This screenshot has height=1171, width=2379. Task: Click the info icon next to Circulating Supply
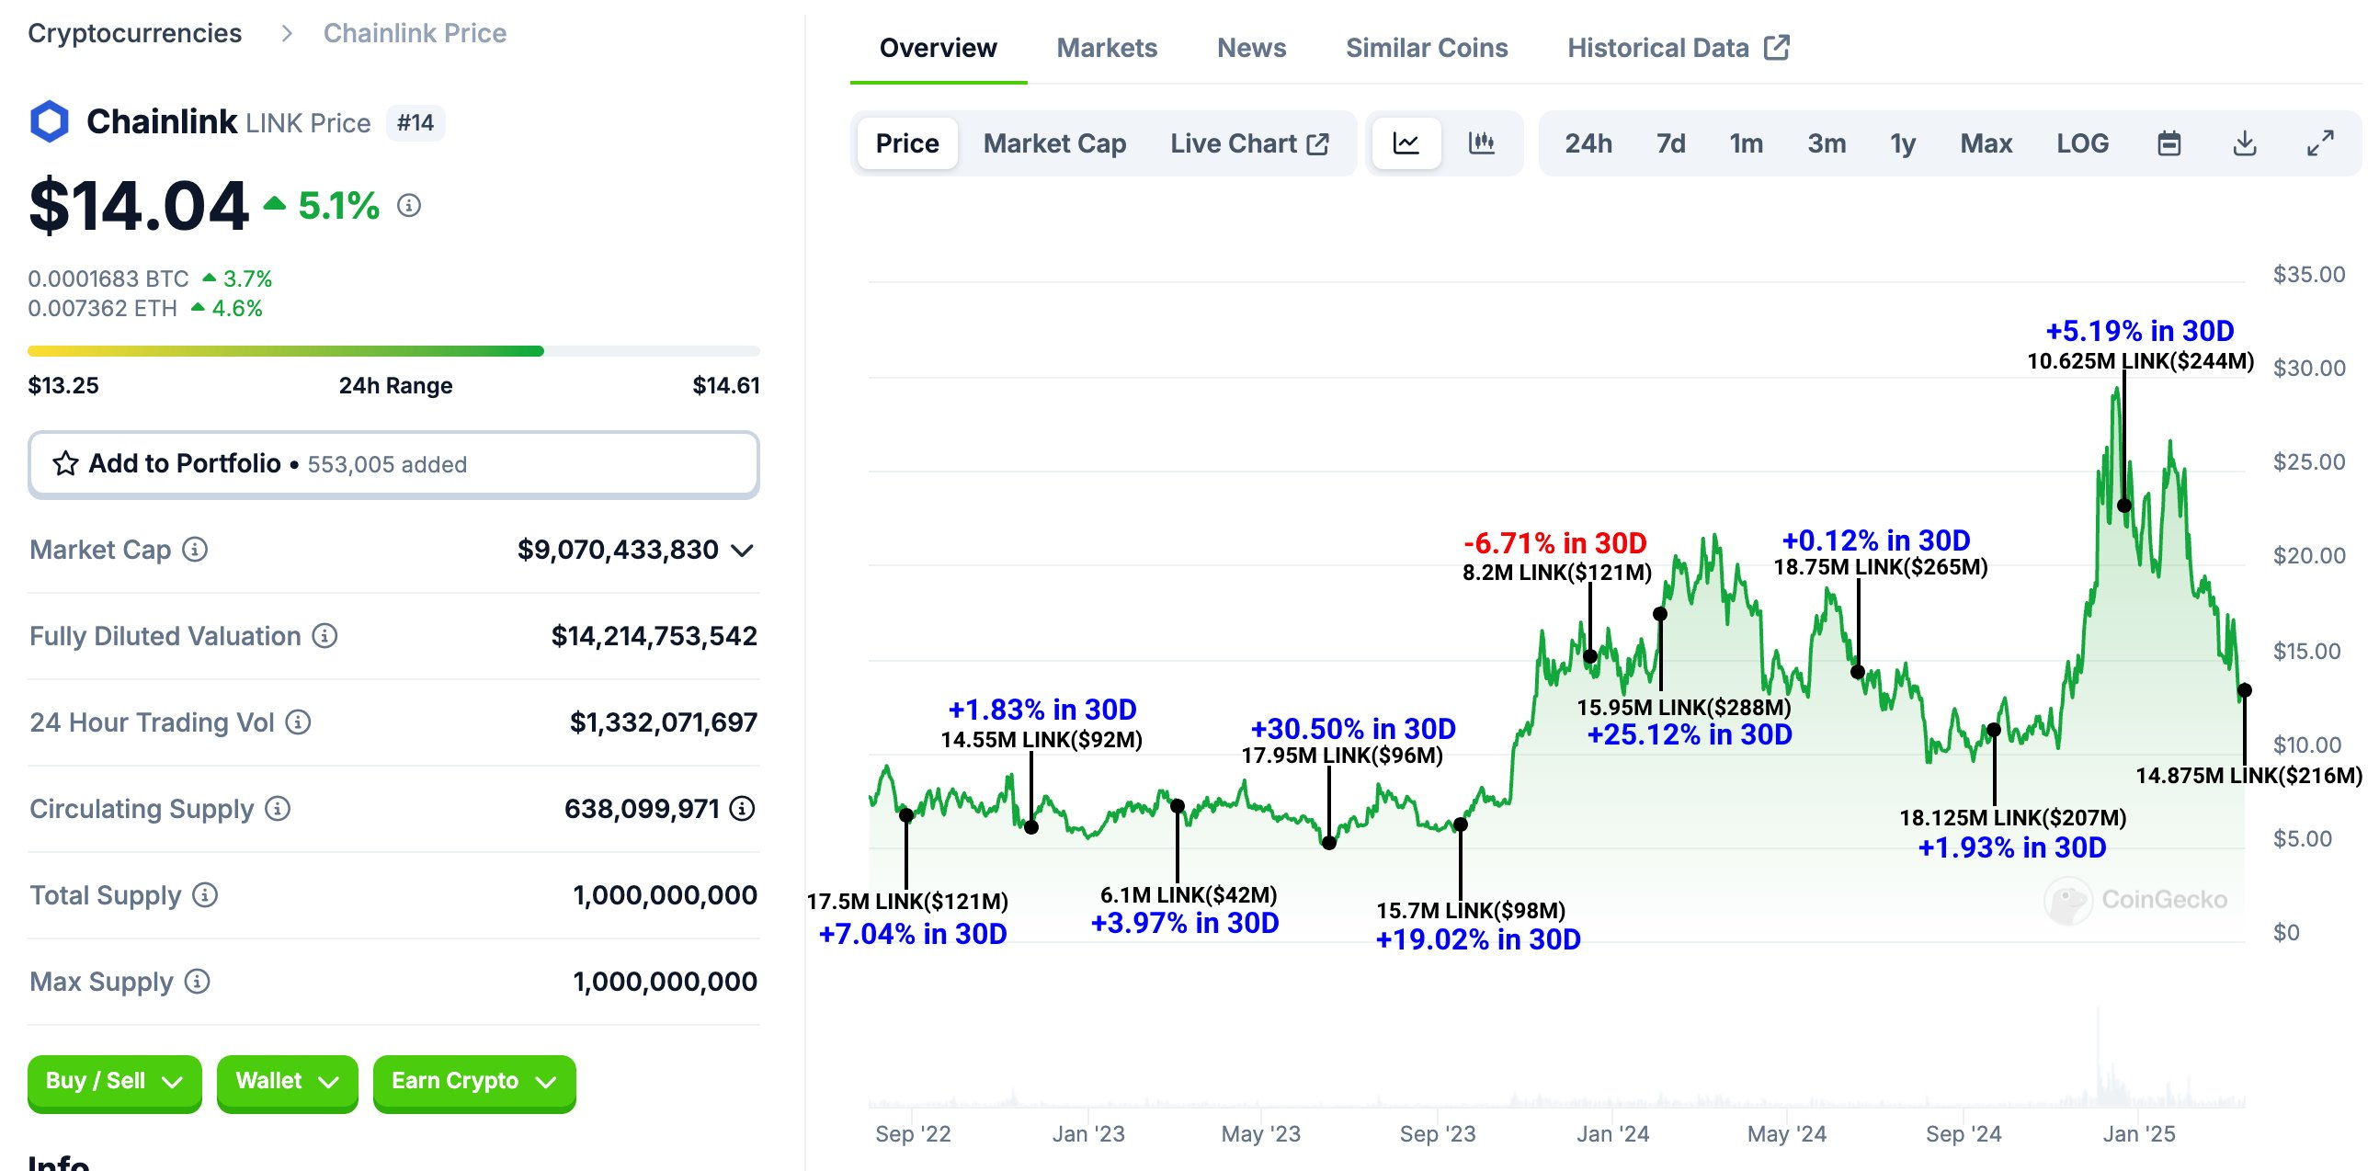click(x=277, y=809)
